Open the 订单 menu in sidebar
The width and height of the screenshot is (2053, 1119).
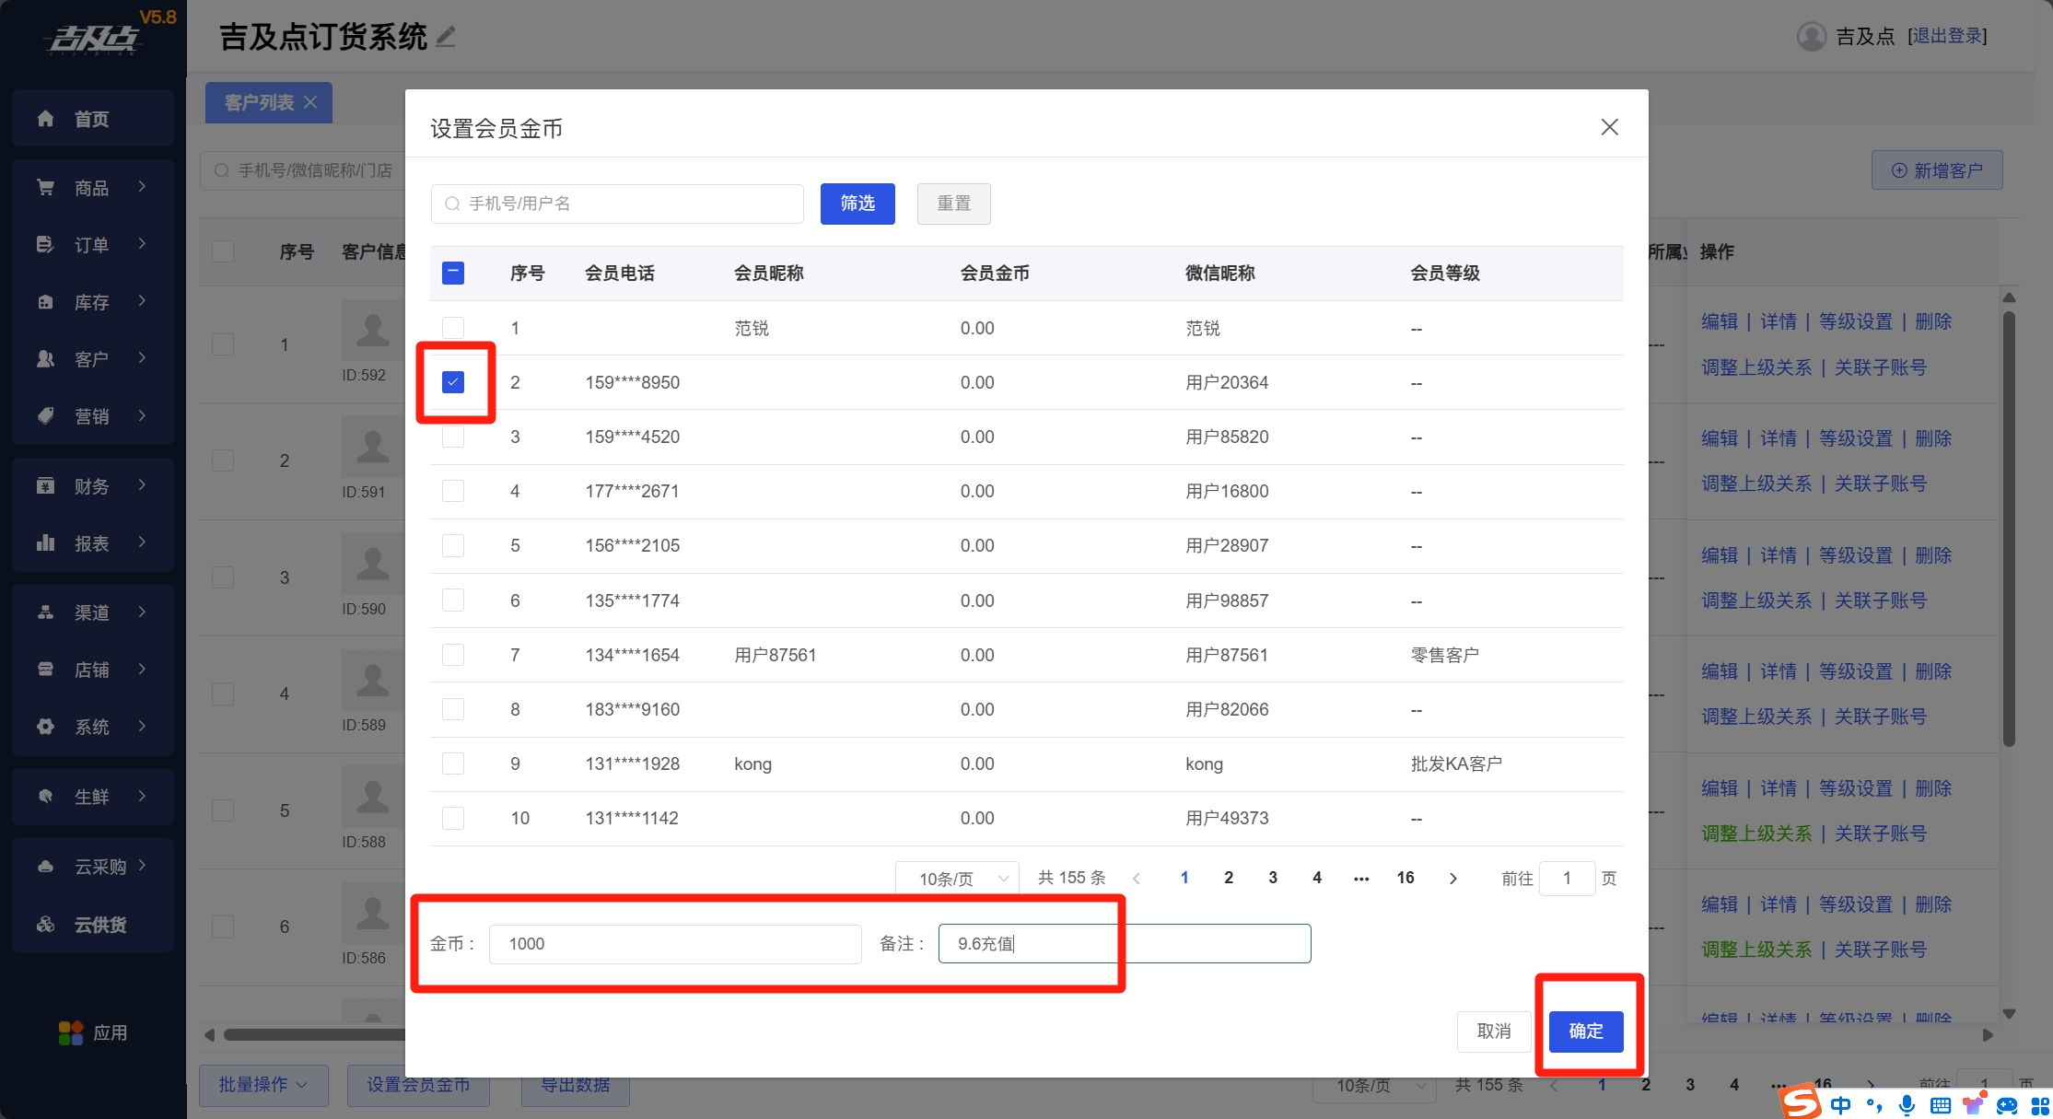coord(92,245)
